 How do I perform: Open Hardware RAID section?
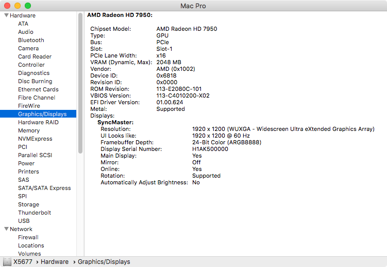point(38,122)
